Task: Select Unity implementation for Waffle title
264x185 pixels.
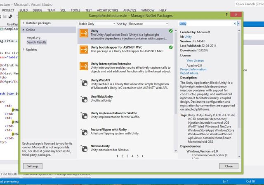Action: [x=114, y=113]
